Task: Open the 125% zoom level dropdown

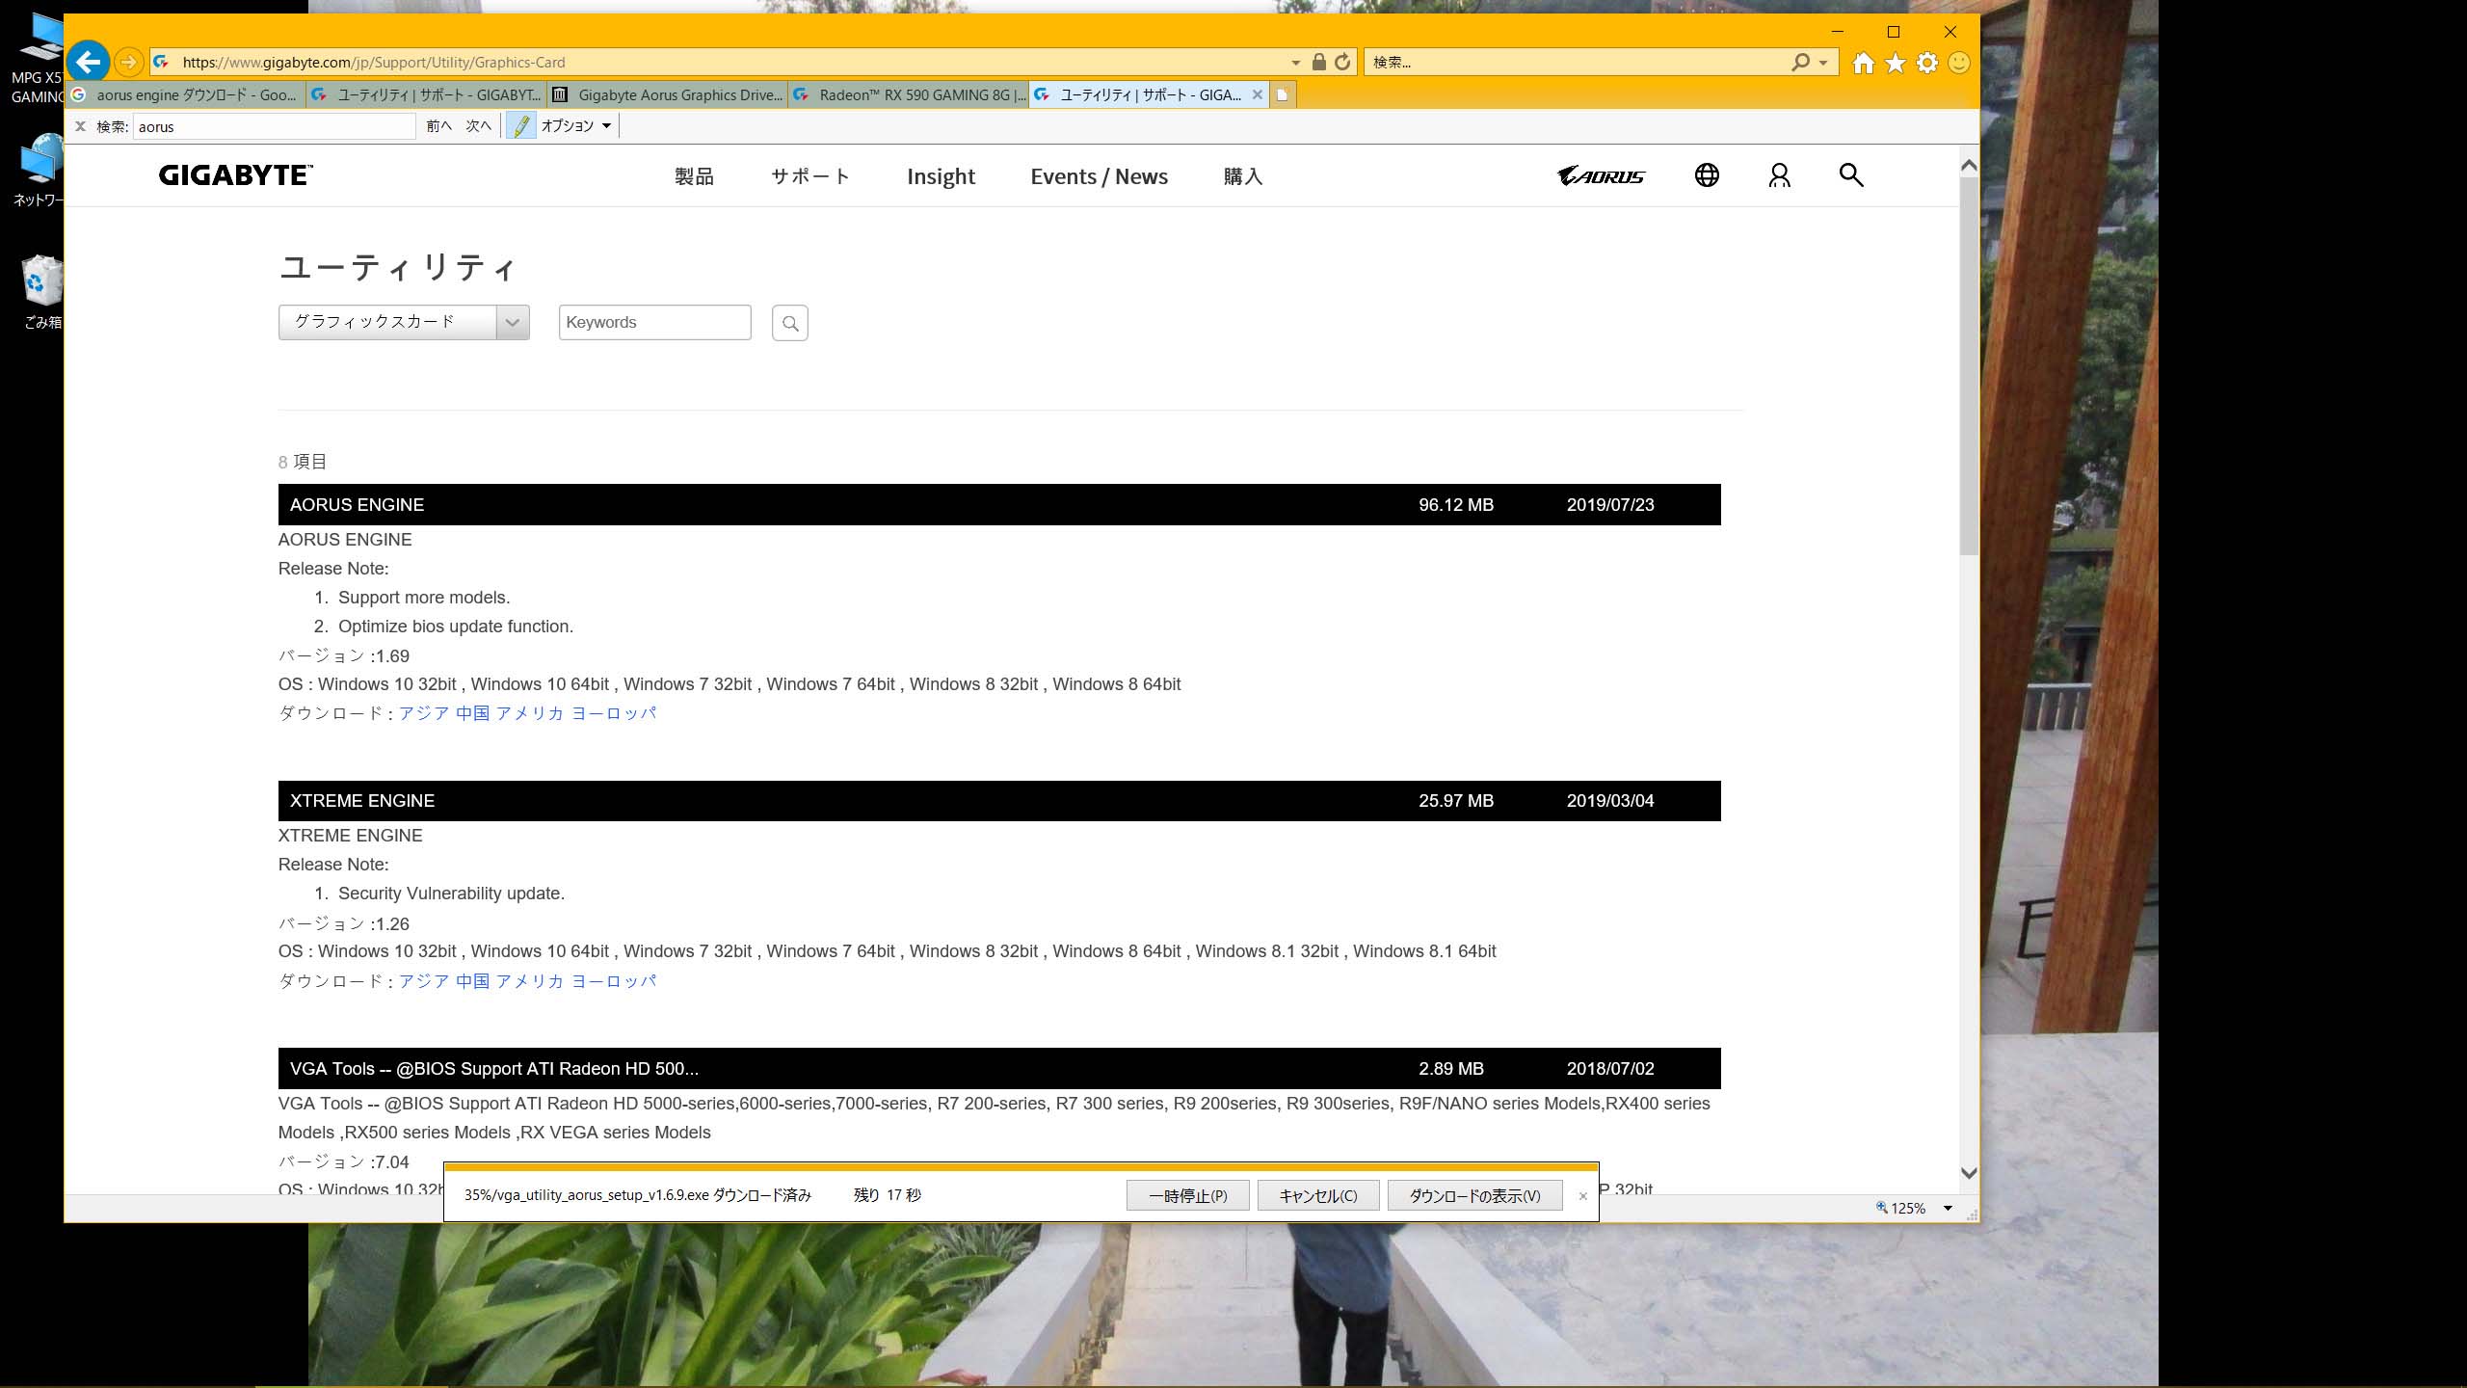Action: click(x=1947, y=1208)
